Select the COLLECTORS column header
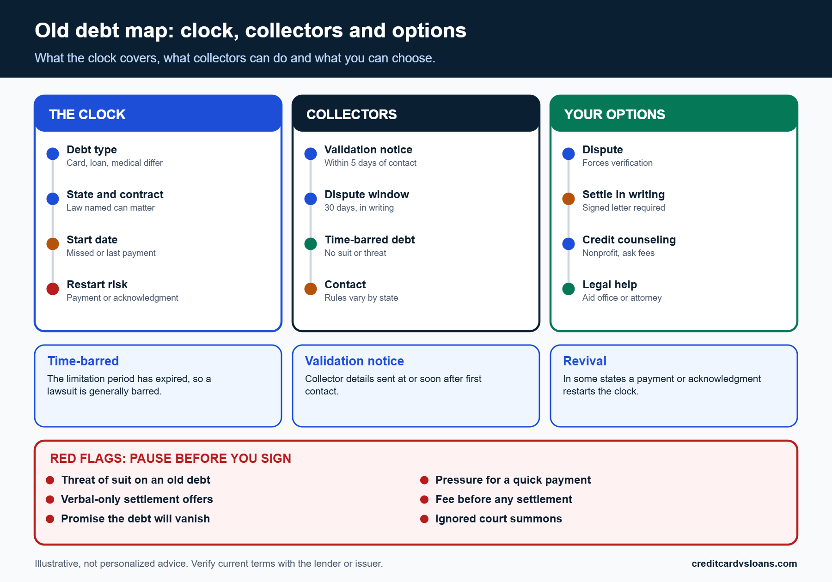The image size is (832, 582). coord(416,114)
